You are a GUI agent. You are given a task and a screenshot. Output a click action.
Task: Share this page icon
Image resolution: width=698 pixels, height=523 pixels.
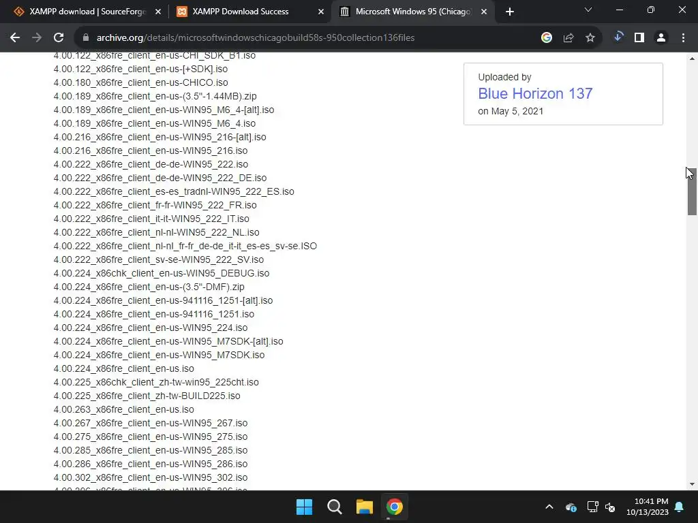[568, 38]
